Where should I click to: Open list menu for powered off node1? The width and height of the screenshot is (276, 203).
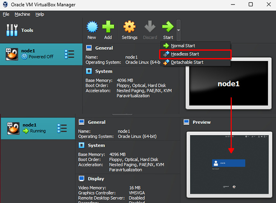[69, 54]
